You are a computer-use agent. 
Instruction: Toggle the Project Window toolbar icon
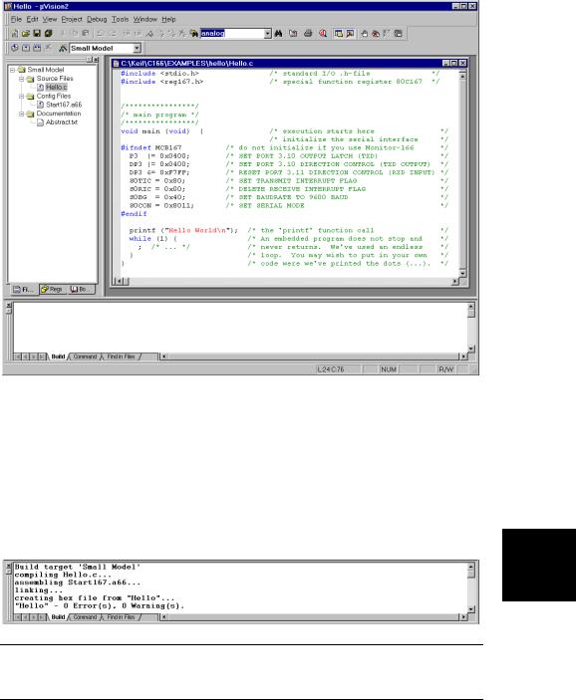pos(339,34)
